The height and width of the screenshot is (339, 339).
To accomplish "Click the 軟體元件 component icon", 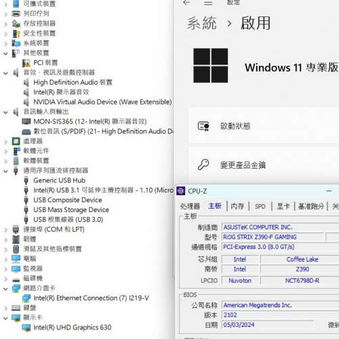I will [x=16, y=151].
